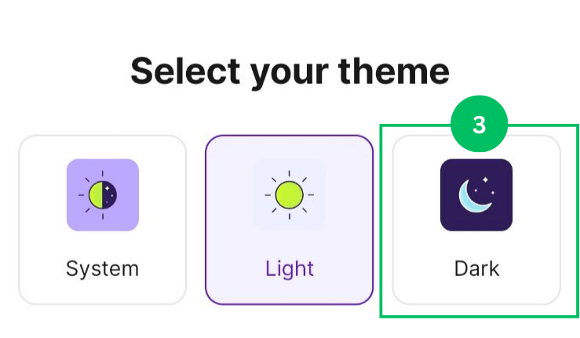Click the "Select your theme" heading

(x=290, y=71)
